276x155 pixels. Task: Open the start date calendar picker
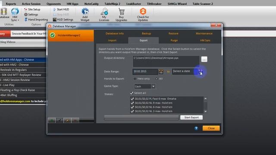pyautogui.click(x=161, y=71)
